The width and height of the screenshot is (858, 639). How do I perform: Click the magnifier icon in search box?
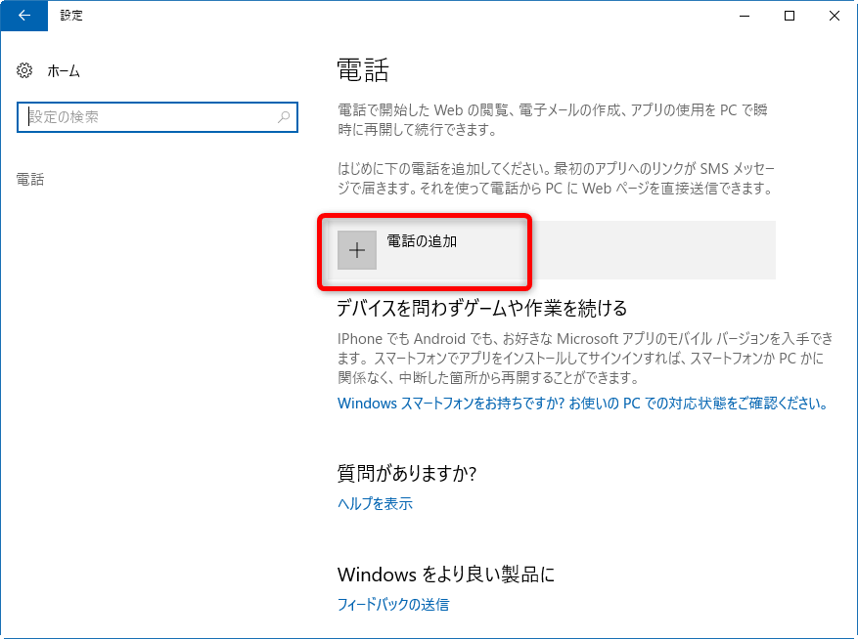(284, 117)
